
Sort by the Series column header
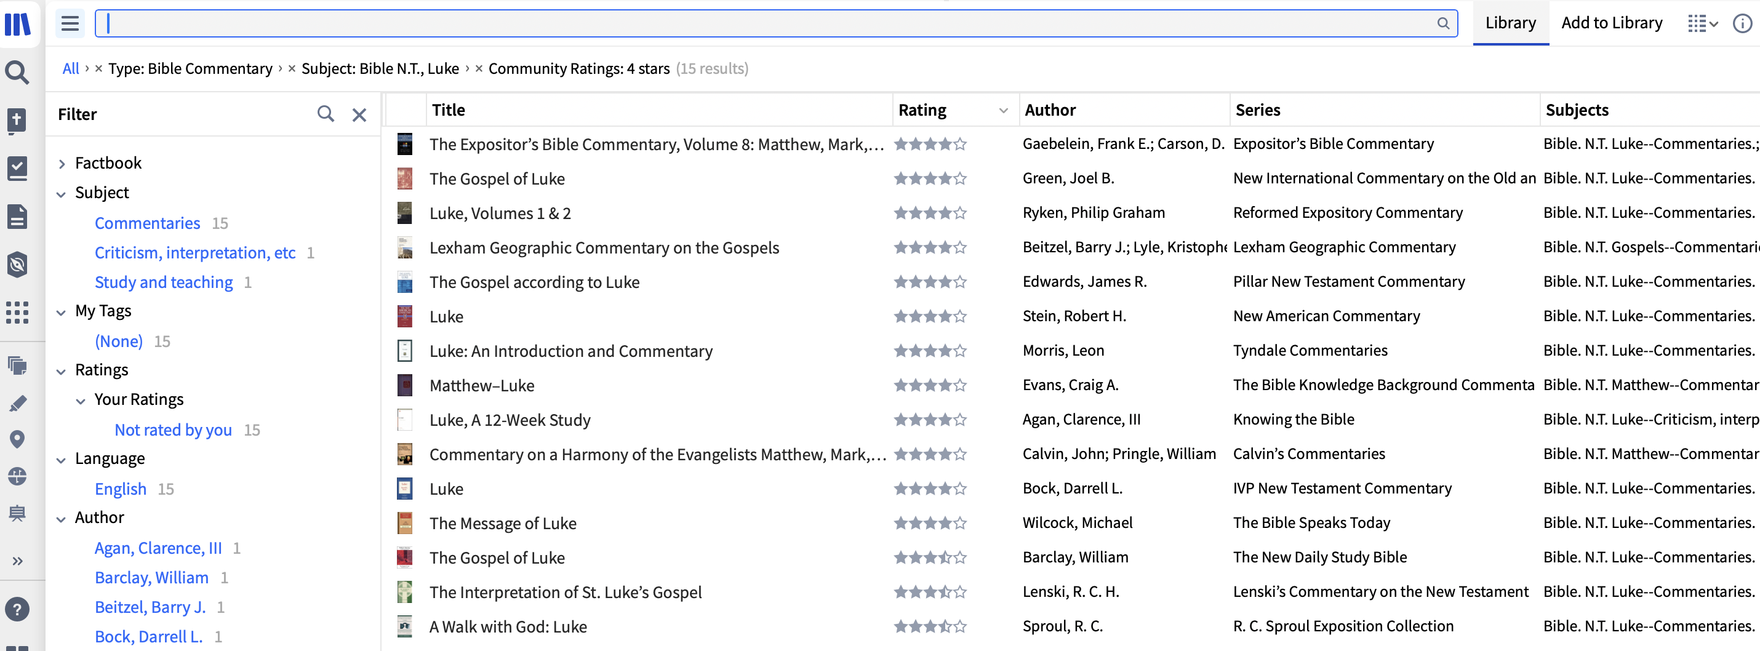[1257, 110]
